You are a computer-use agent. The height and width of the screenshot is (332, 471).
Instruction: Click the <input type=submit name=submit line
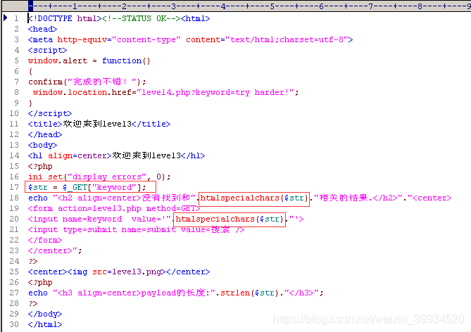pos(136,229)
